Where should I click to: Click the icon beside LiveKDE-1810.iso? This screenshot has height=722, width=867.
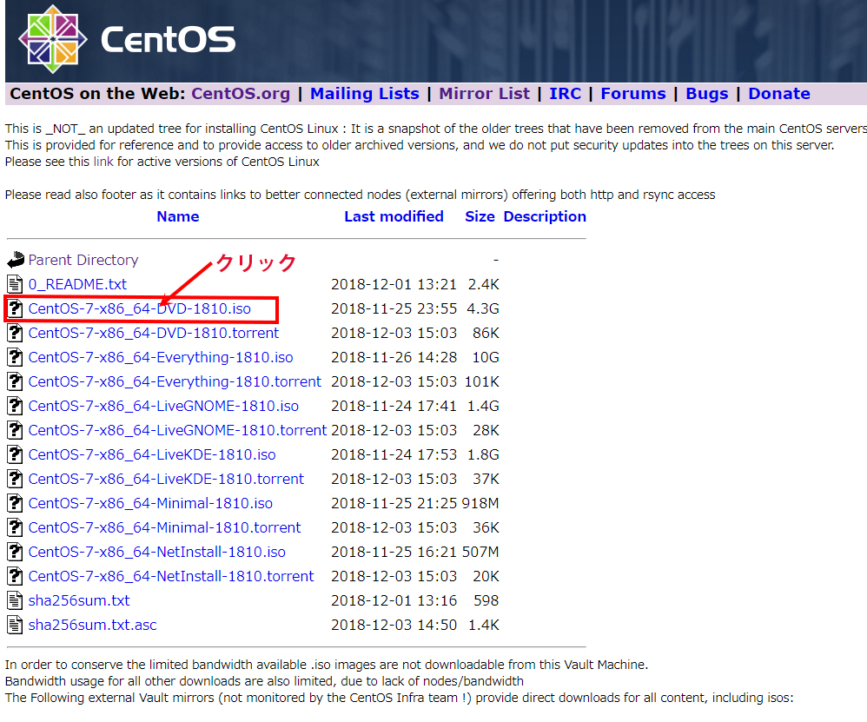[x=15, y=454]
